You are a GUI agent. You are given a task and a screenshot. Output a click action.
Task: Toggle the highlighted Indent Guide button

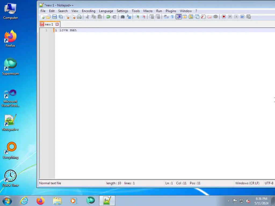(179, 17)
